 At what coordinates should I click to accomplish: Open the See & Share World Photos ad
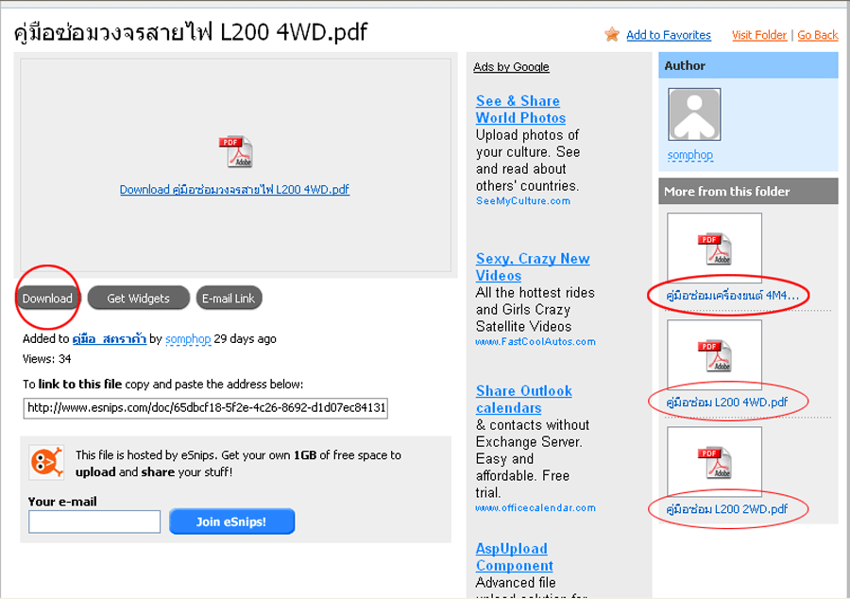pyautogui.click(x=520, y=110)
